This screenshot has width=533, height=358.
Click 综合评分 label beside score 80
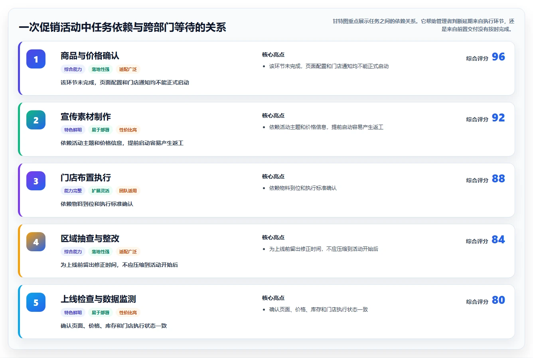477,301
